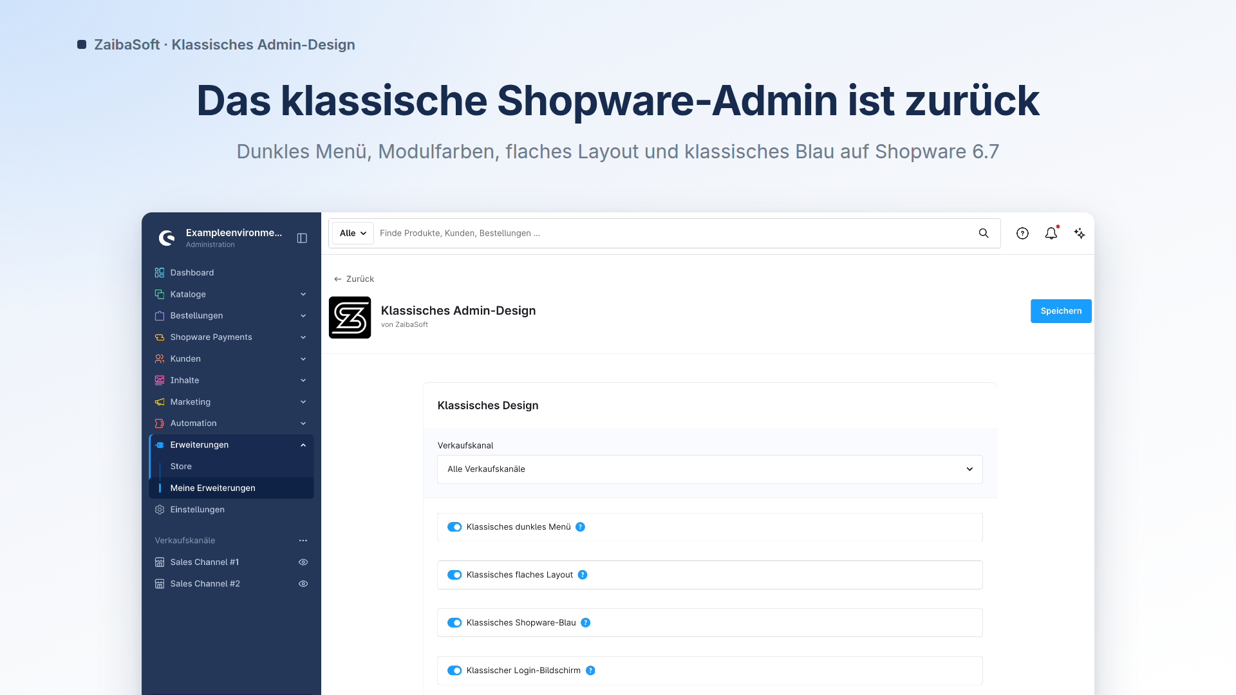Image resolution: width=1236 pixels, height=695 pixels.
Task: Go back via the Zurück link
Action: (x=354, y=279)
